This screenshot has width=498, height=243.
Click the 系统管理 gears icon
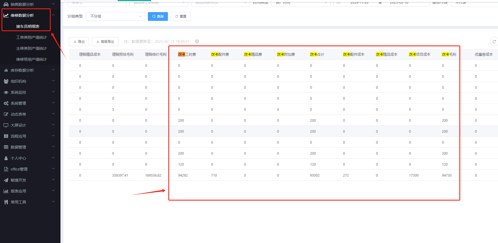pyautogui.click(x=6, y=103)
